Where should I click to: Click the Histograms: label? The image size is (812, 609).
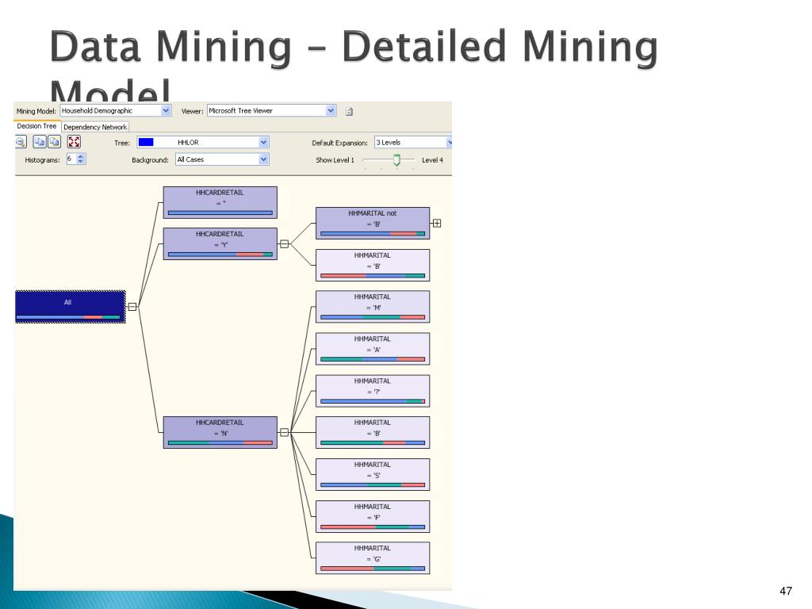(43, 160)
